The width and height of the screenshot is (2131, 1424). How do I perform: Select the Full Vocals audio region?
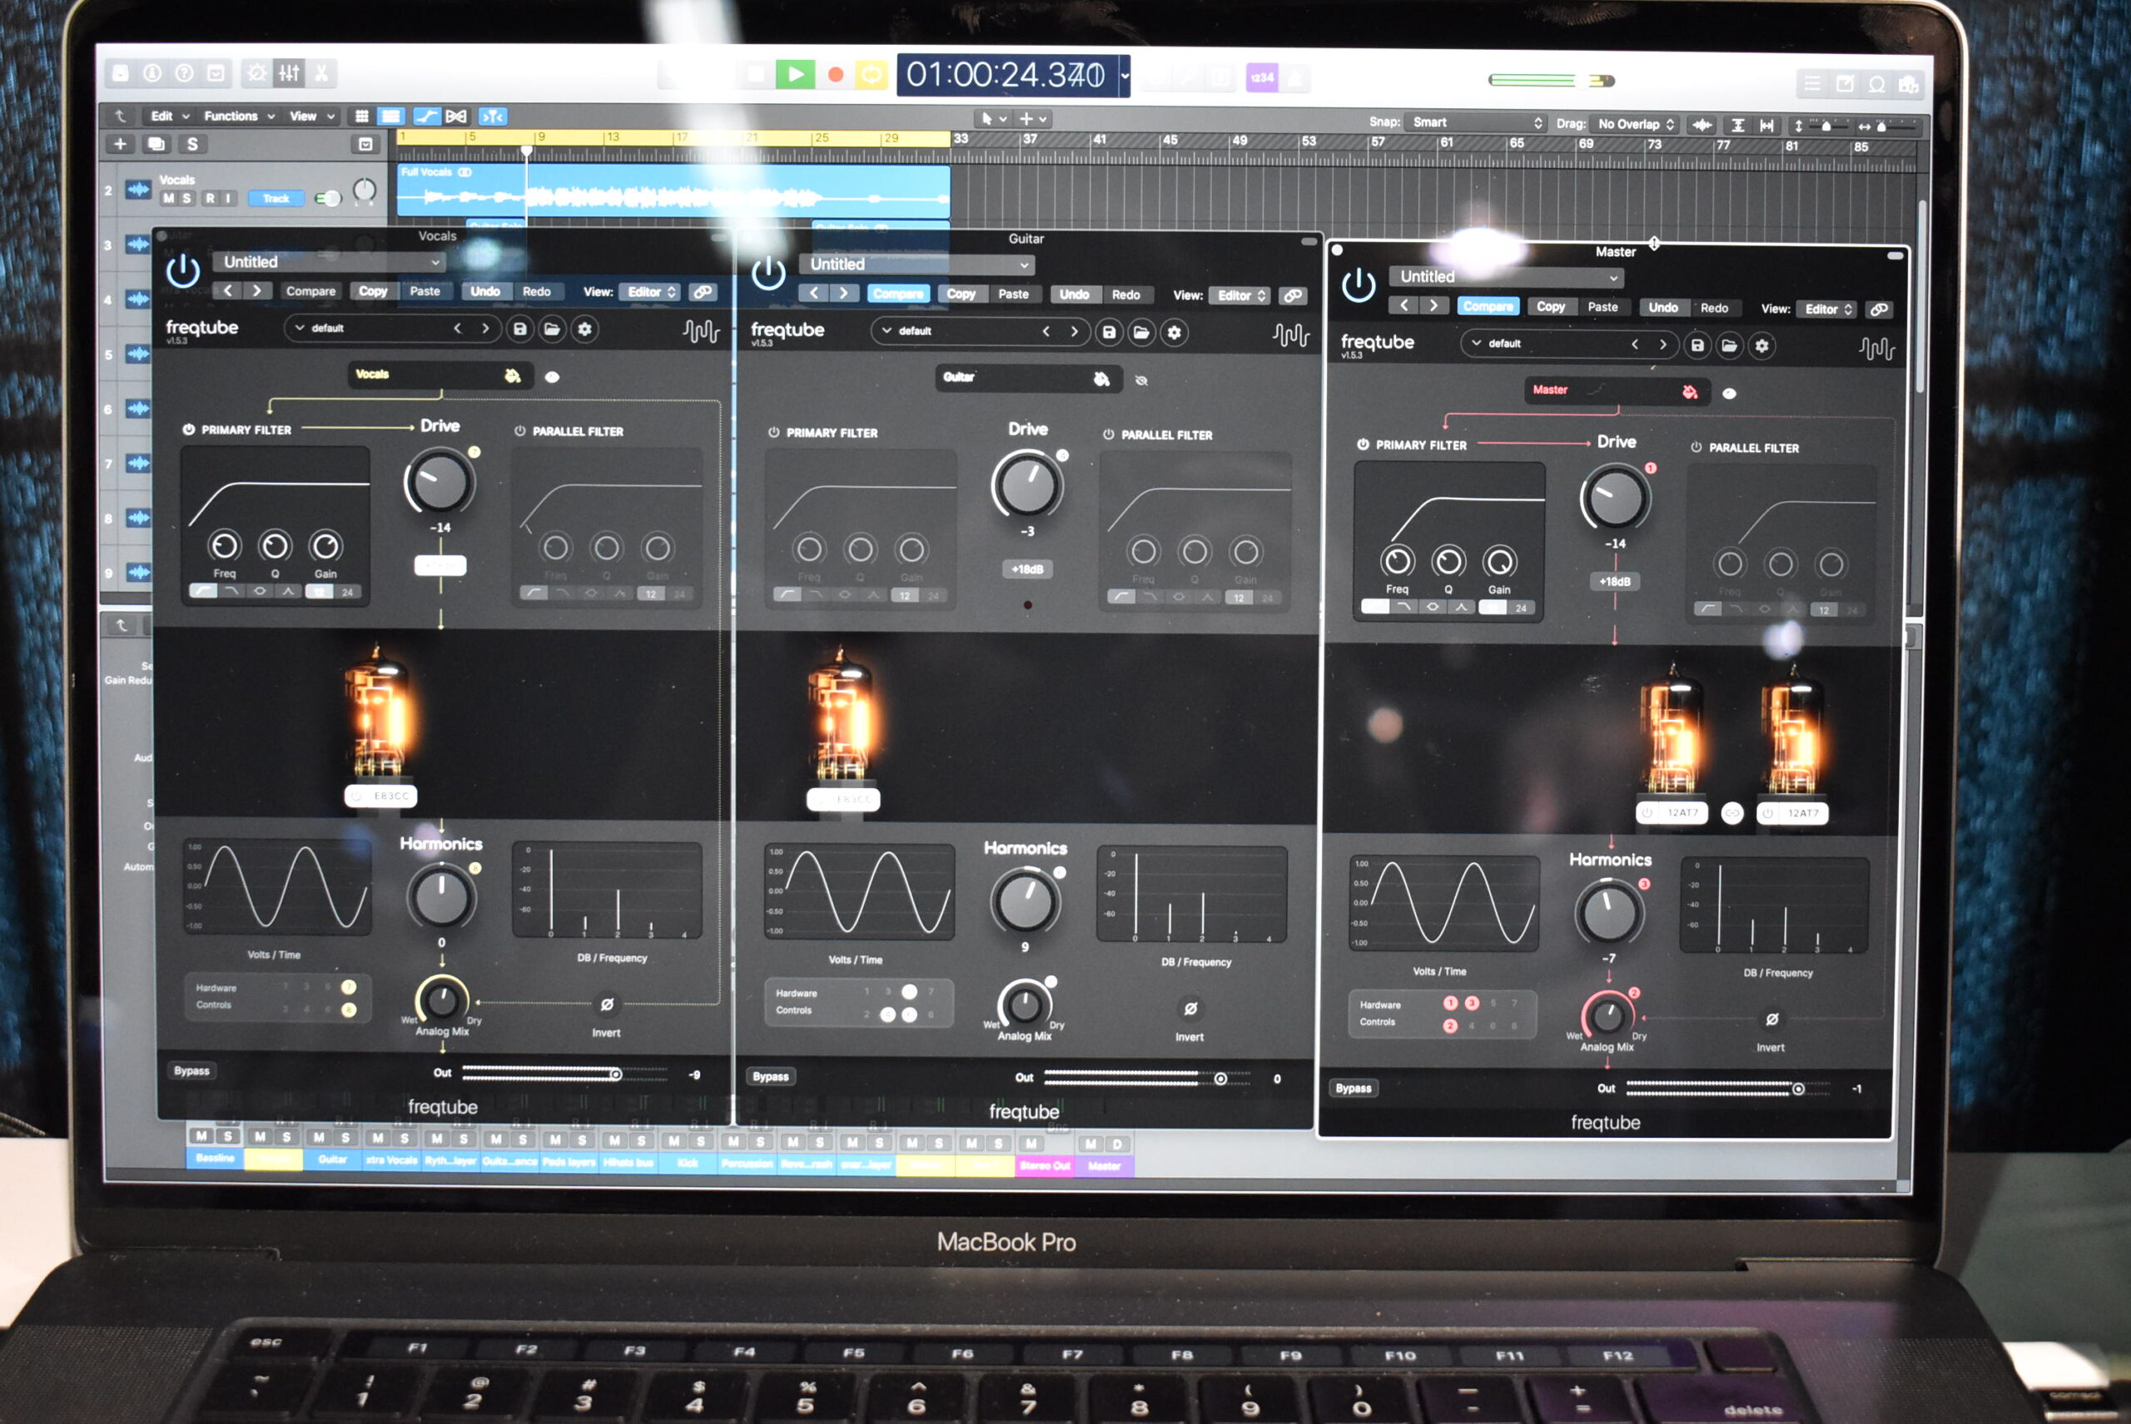(x=673, y=191)
